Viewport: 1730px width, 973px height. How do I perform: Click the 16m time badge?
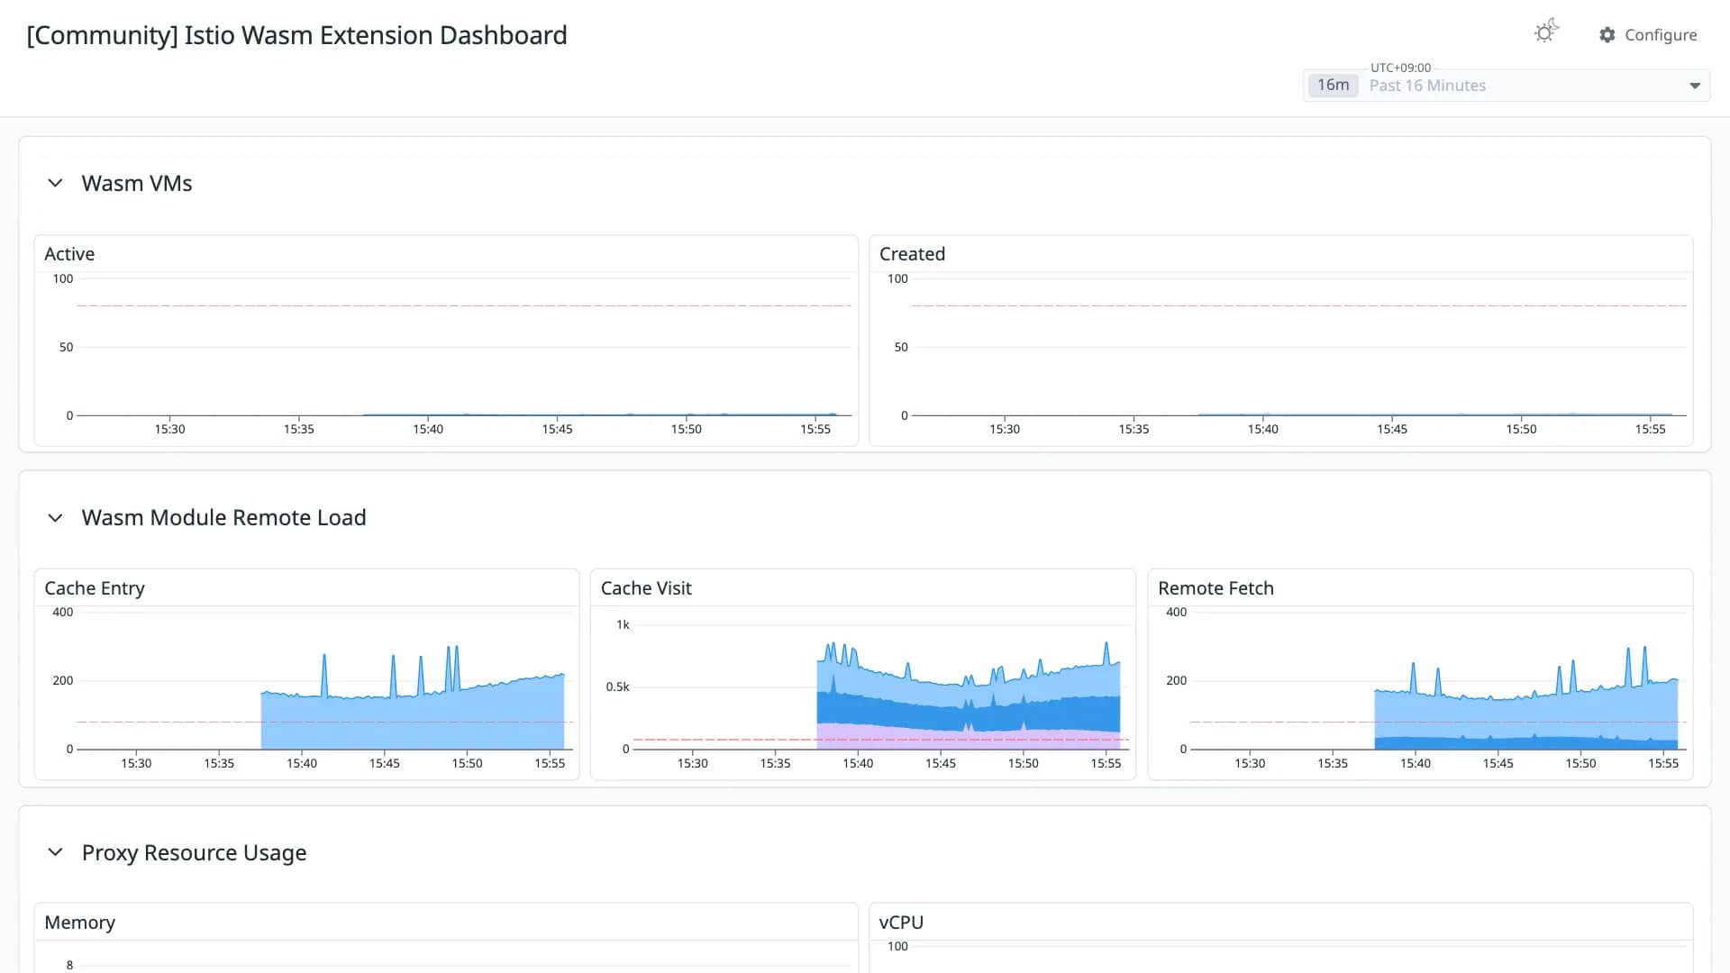(1333, 86)
